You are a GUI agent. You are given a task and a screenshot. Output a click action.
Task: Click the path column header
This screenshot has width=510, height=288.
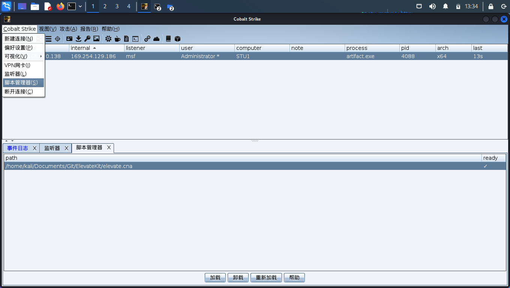pos(243,158)
